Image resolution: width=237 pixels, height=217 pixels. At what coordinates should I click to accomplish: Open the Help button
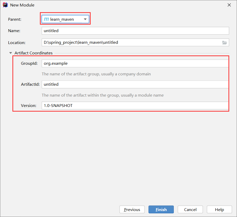pyautogui.click(x=219, y=210)
